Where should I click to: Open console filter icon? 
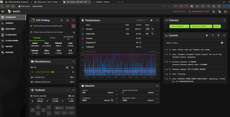pyautogui.click(x=218, y=35)
